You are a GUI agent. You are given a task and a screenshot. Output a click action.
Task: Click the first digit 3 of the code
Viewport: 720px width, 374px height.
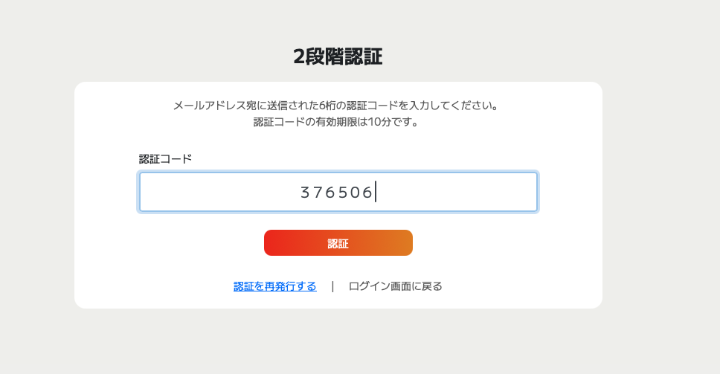(x=305, y=193)
